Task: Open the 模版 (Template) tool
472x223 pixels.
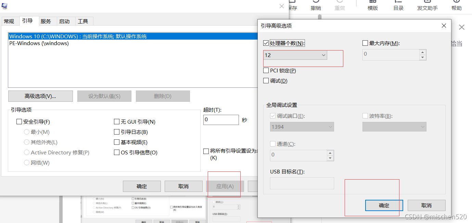Action: click(372, 4)
